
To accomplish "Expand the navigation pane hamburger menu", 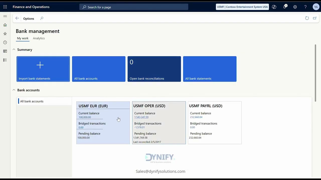I will [x=5, y=16].
